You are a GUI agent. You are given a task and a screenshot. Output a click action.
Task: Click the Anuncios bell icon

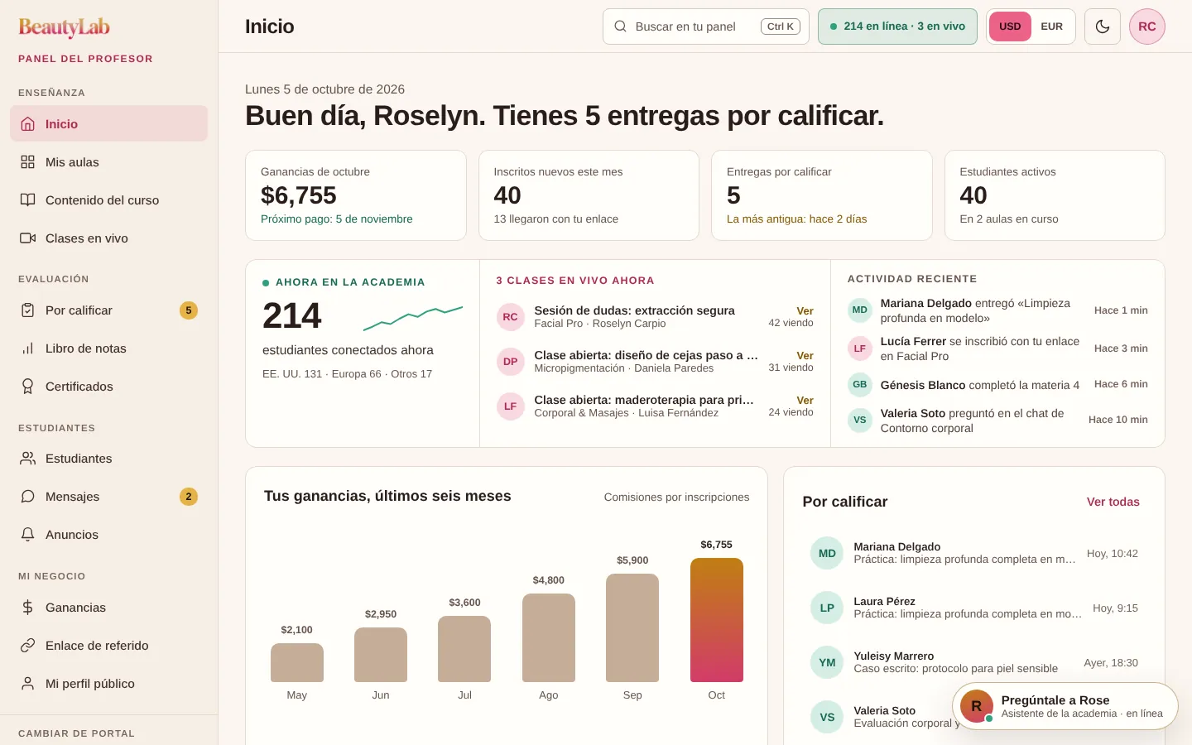point(28,535)
